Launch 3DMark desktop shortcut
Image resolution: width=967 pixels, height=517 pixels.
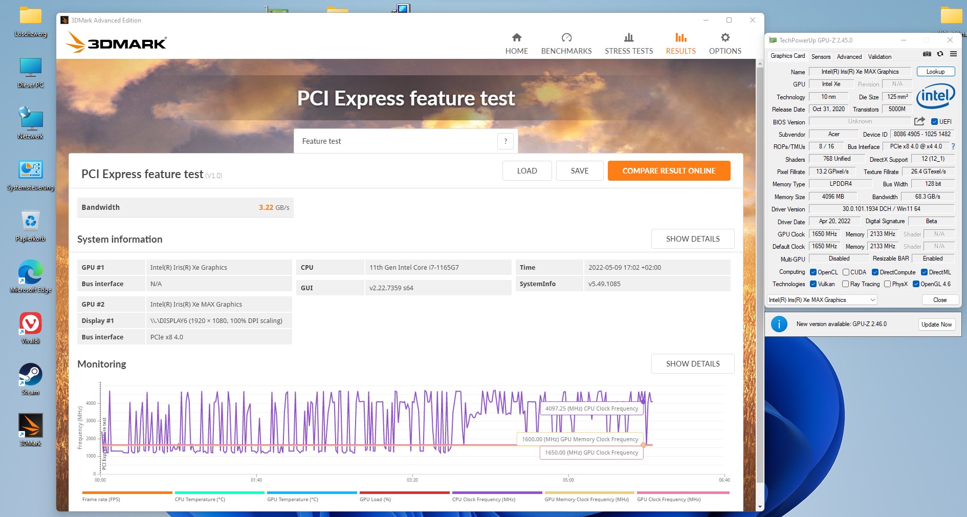31,430
